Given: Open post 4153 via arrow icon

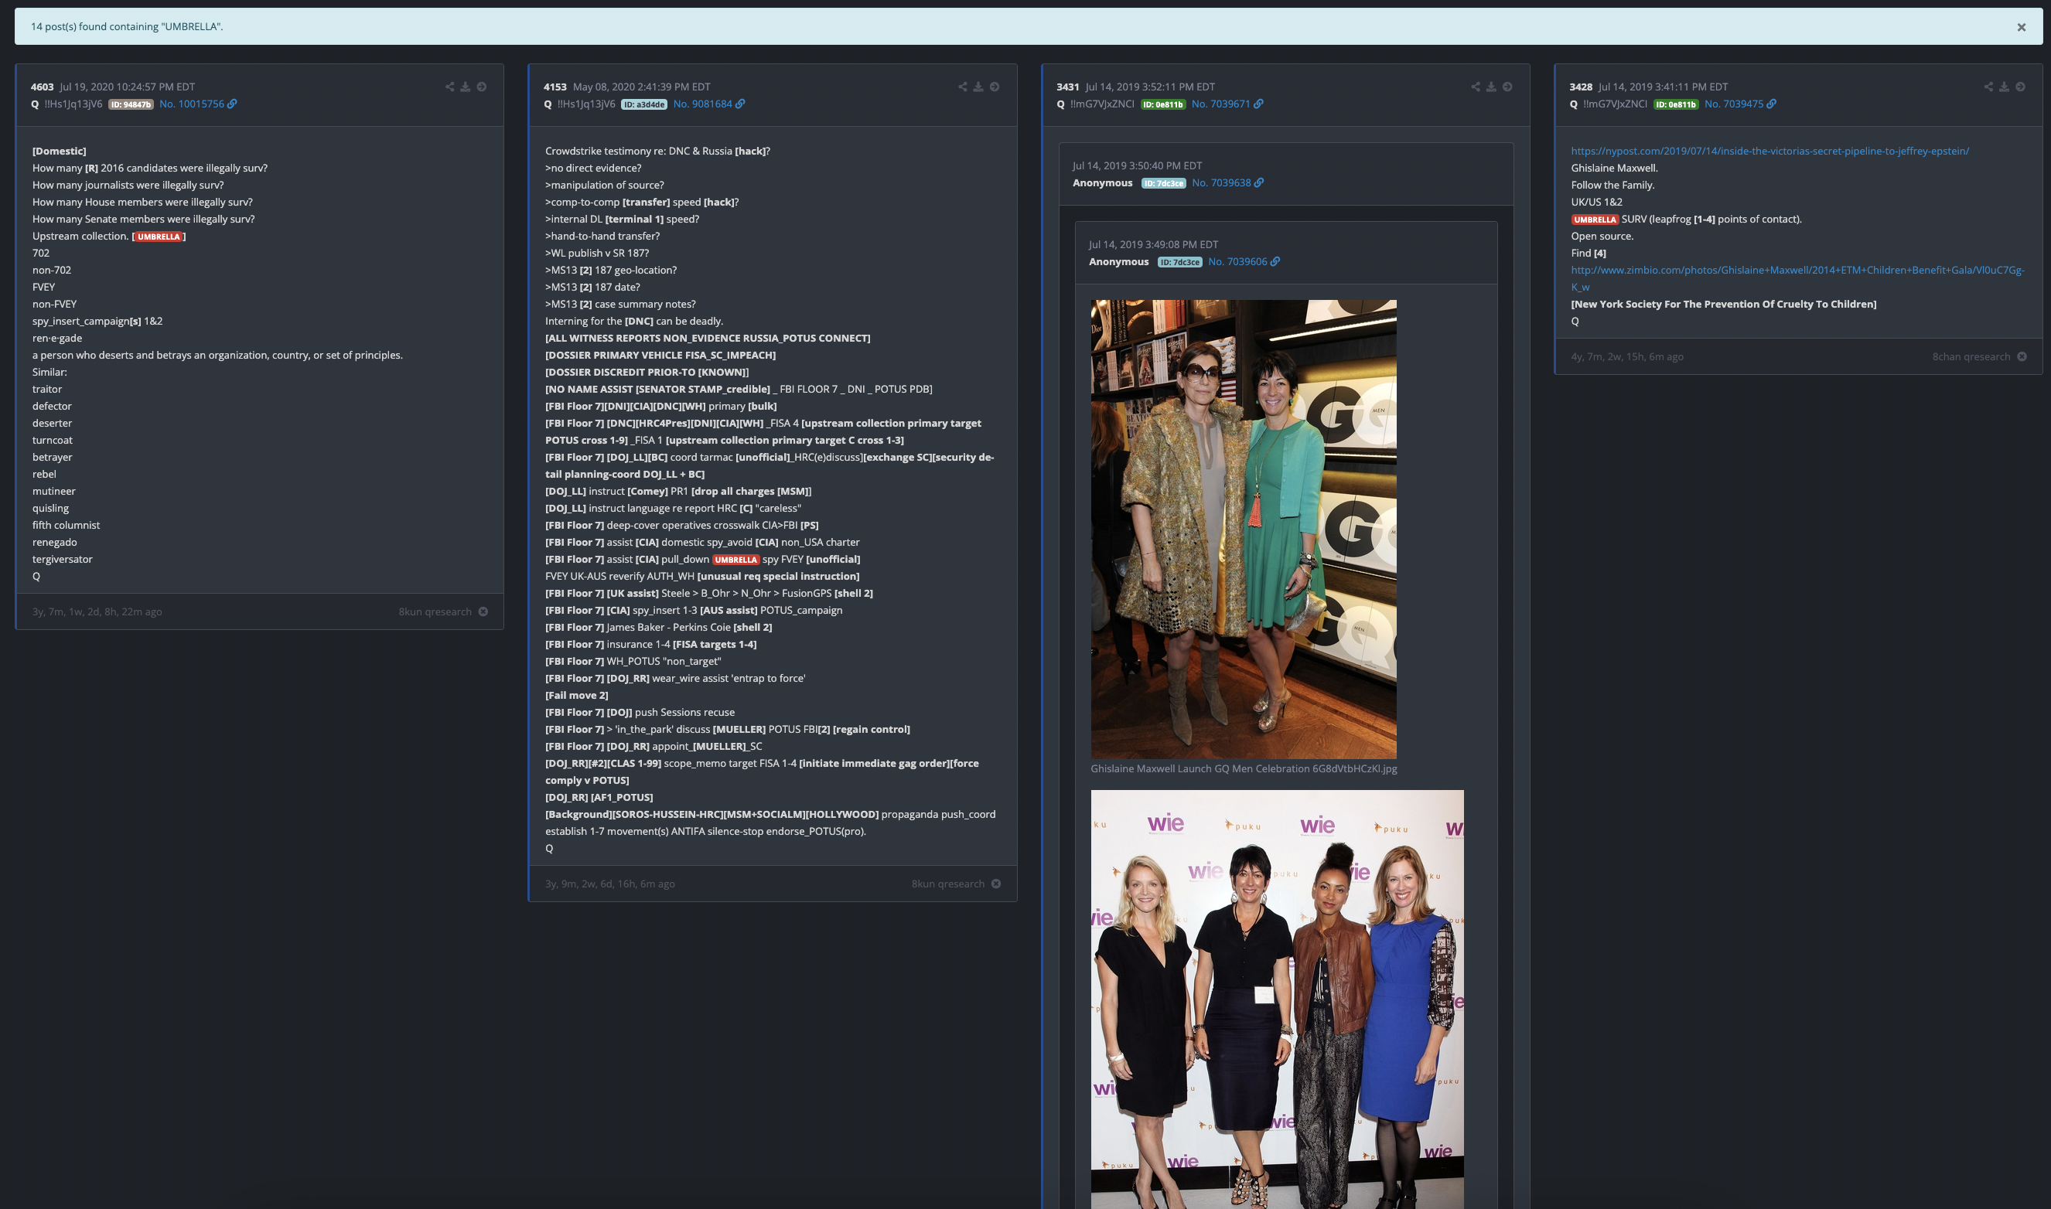Looking at the screenshot, I should click(x=994, y=87).
